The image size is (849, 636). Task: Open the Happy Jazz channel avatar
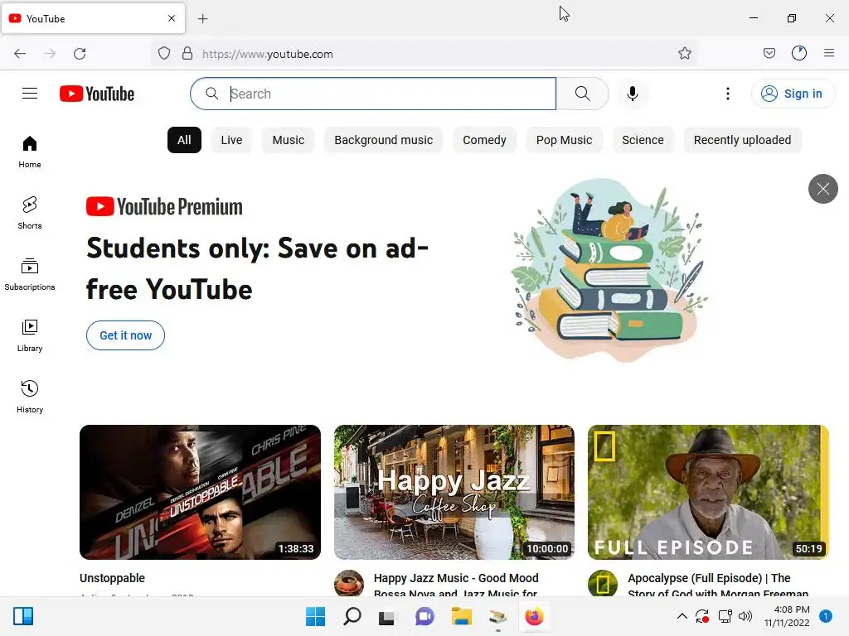click(x=349, y=584)
